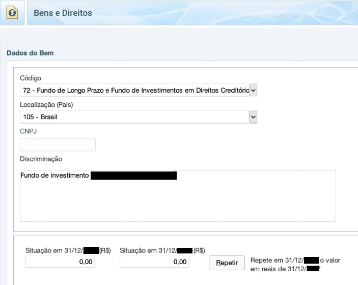Image resolution: width=358 pixels, height=285 pixels.
Task: Click the 'Discriminação' label
Action: [41, 159]
